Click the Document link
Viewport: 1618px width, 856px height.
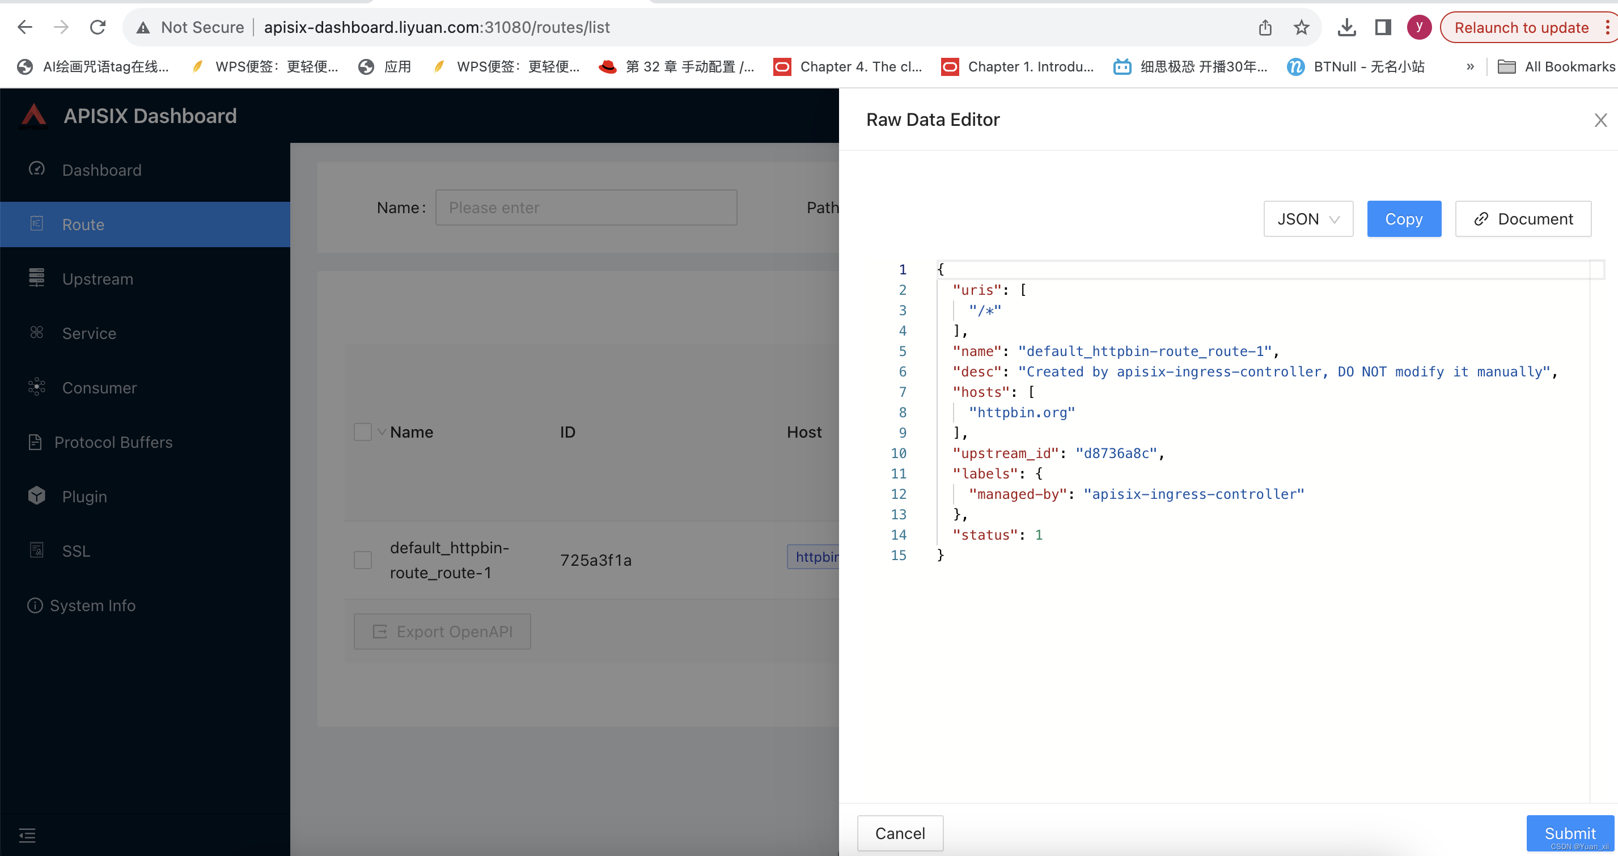1524,218
